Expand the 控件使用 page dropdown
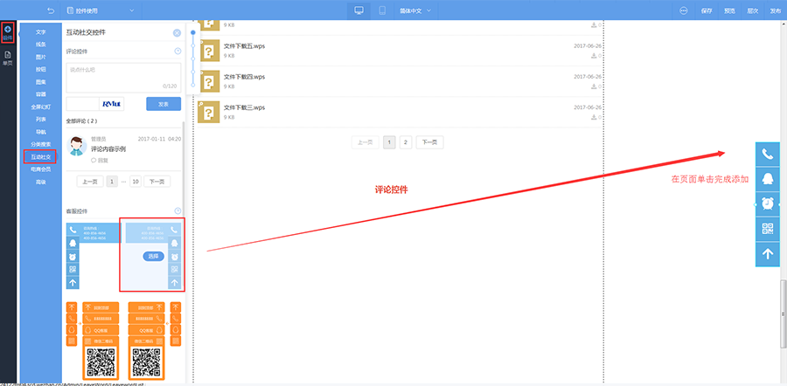787x386 pixels. click(x=100, y=10)
